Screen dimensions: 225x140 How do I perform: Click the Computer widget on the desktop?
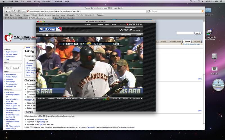click(x=218, y=85)
